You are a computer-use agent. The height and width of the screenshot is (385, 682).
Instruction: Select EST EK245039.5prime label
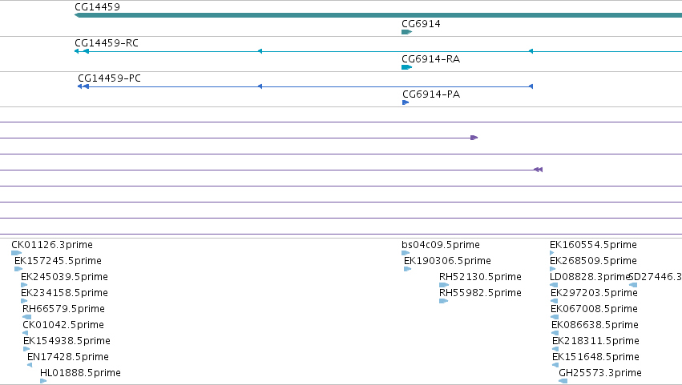point(64,277)
